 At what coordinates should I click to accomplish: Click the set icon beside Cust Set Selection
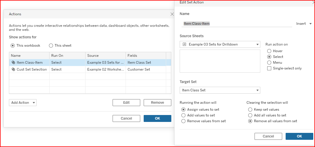point(13,69)
